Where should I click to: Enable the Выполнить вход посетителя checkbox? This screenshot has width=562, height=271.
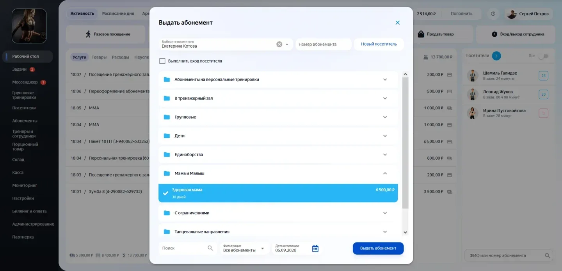[x=162, y=61]
